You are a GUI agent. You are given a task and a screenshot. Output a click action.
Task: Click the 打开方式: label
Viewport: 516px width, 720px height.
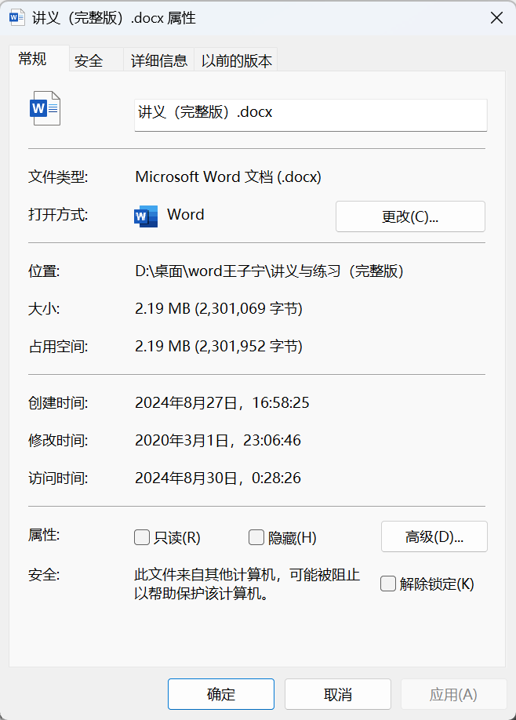coord(58,214)
